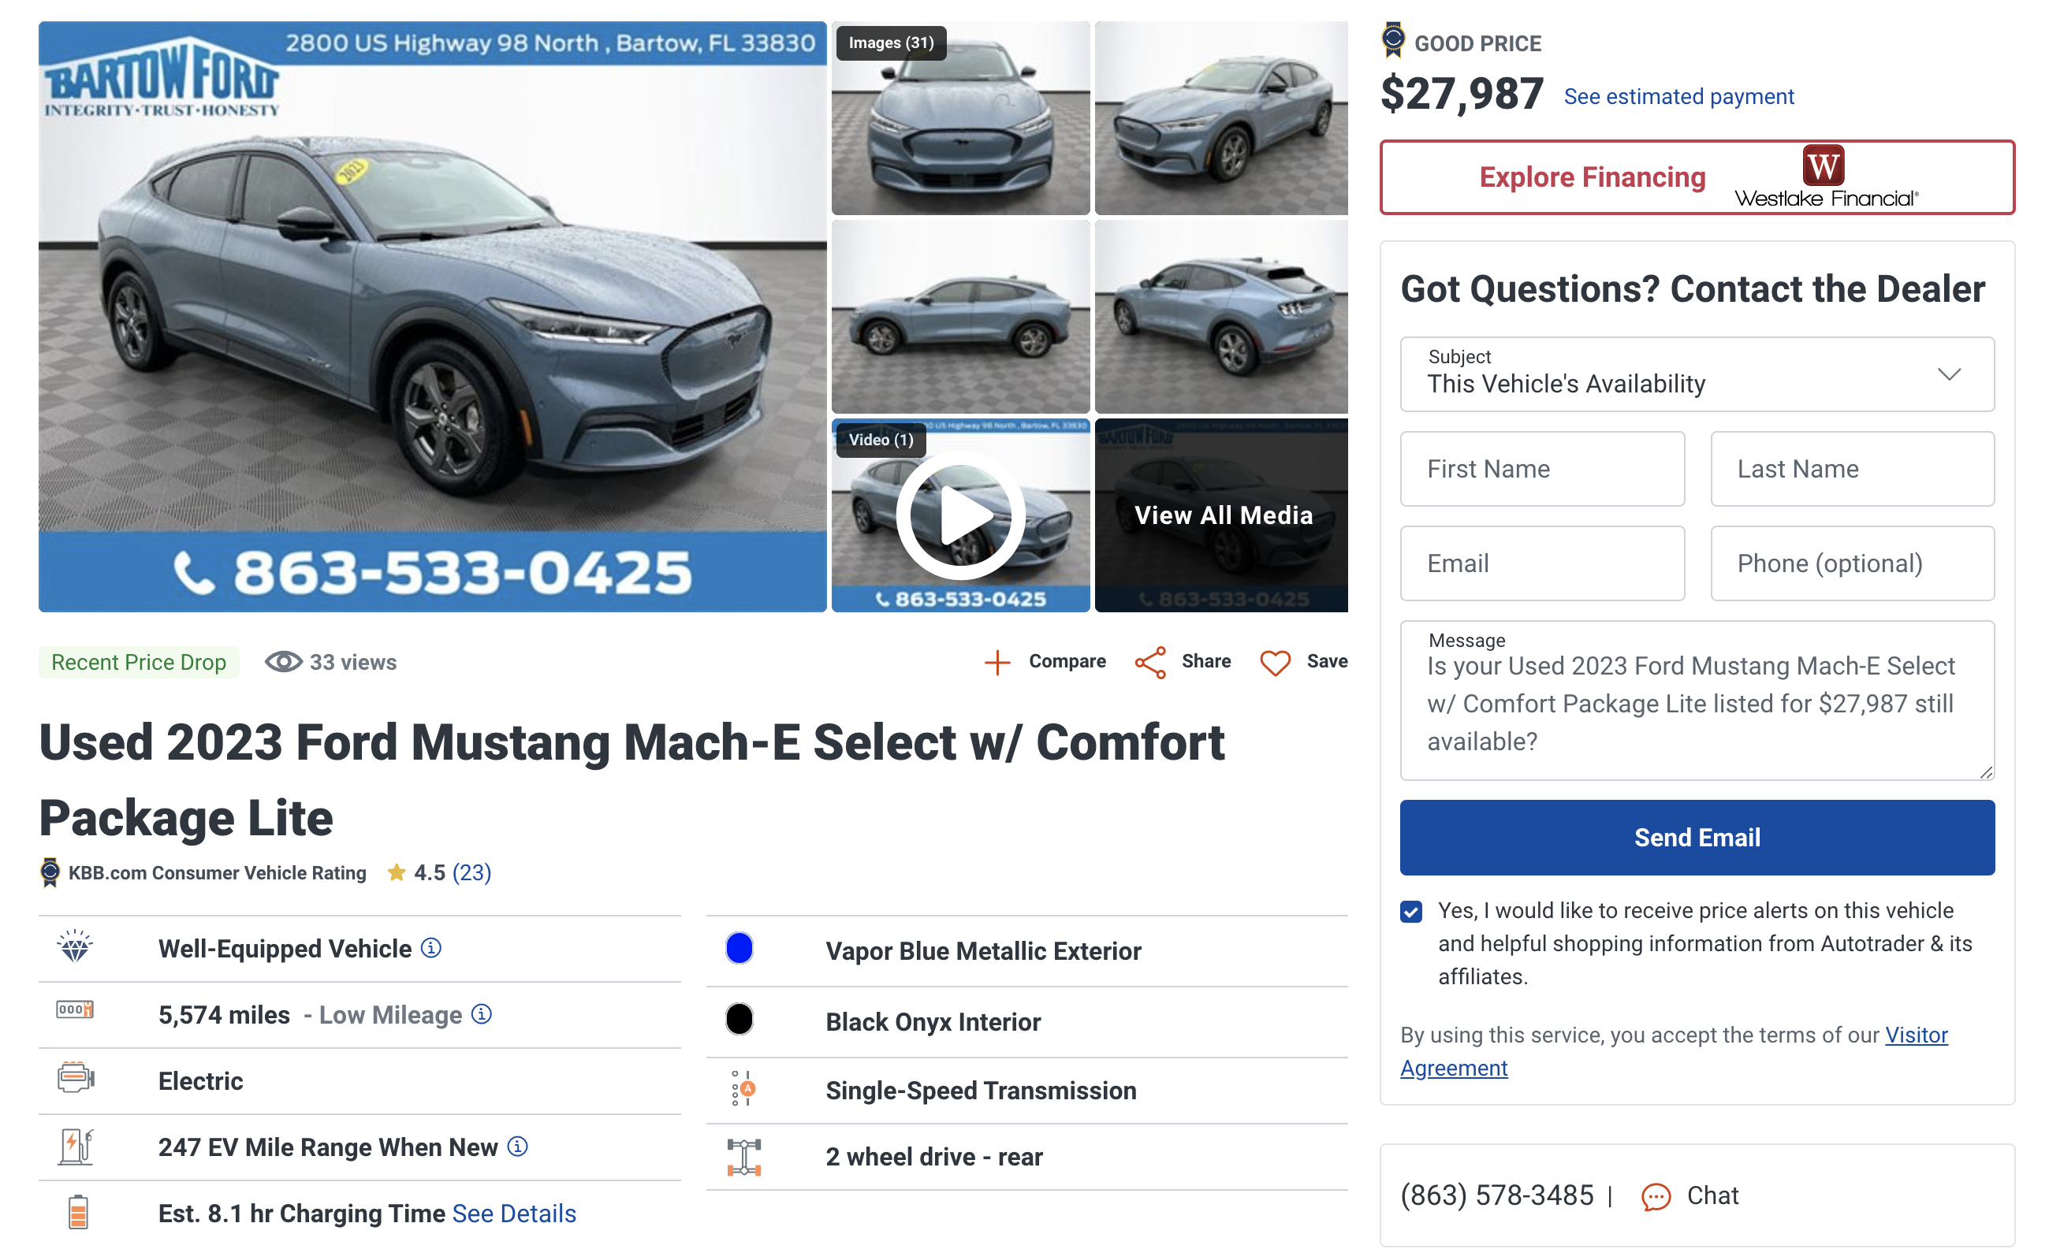Screen dimensions: 2049x1249
Task: Focus the Last Name field
Action: [x=1853, y=469]
